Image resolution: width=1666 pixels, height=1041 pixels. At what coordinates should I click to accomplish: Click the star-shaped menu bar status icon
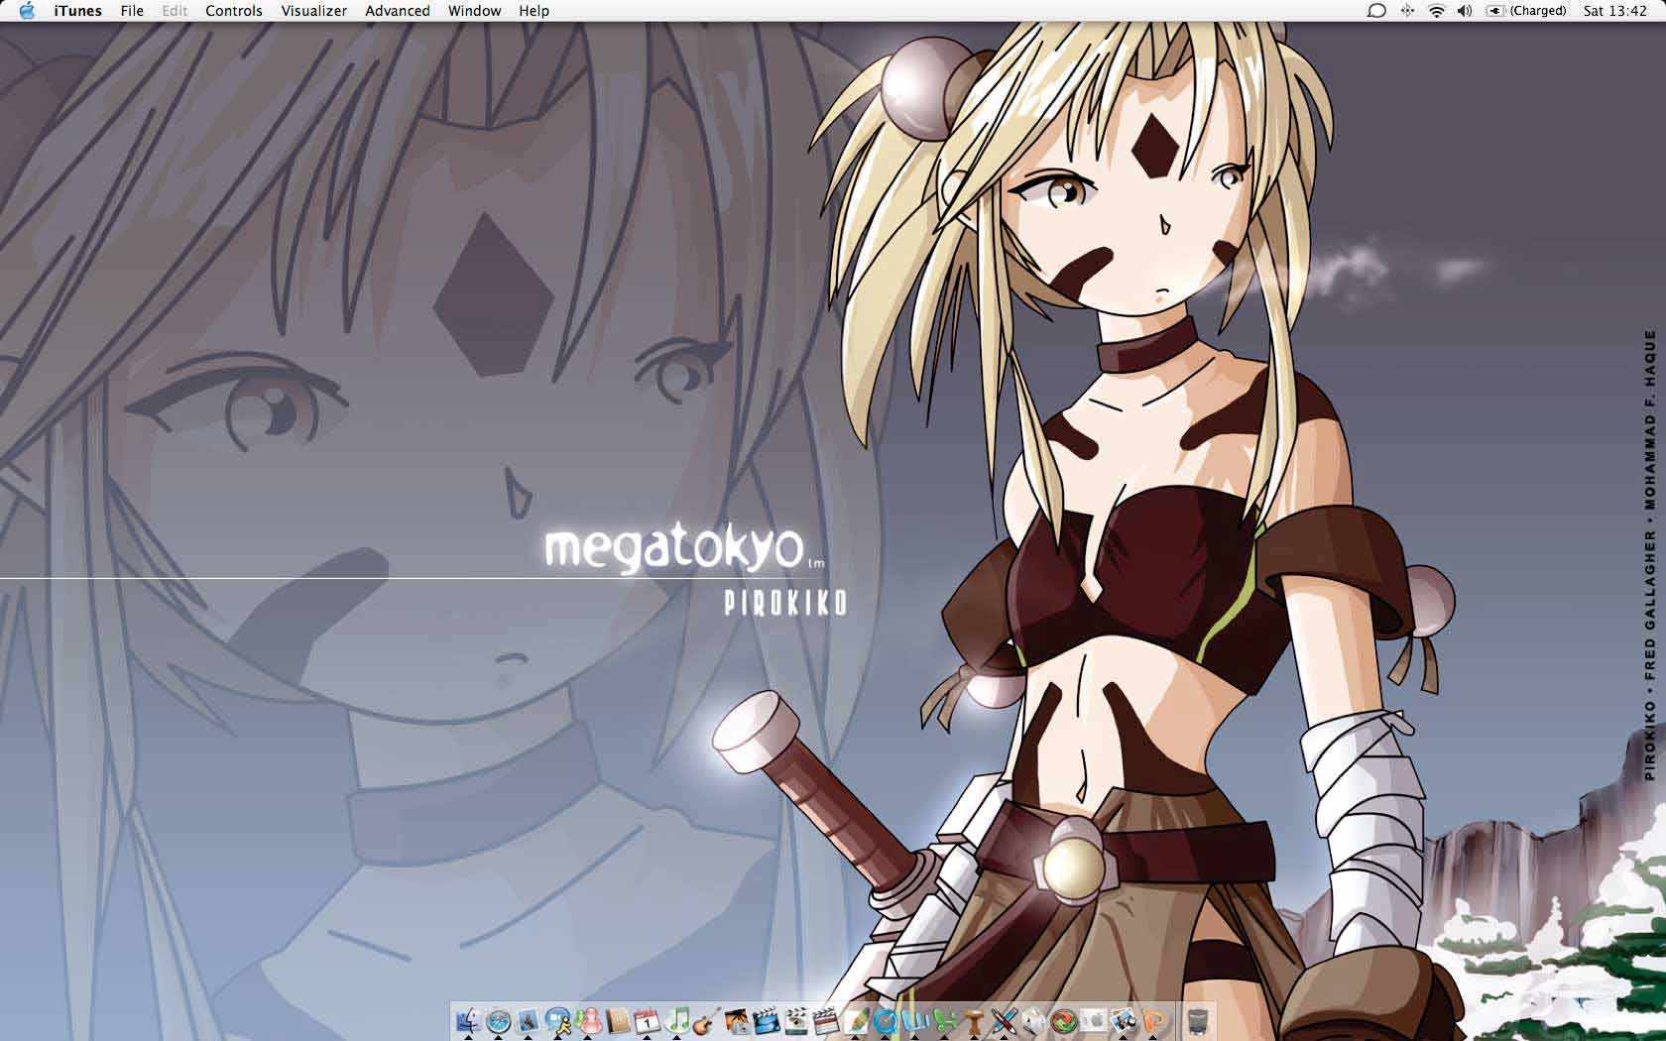[1407, 11]
